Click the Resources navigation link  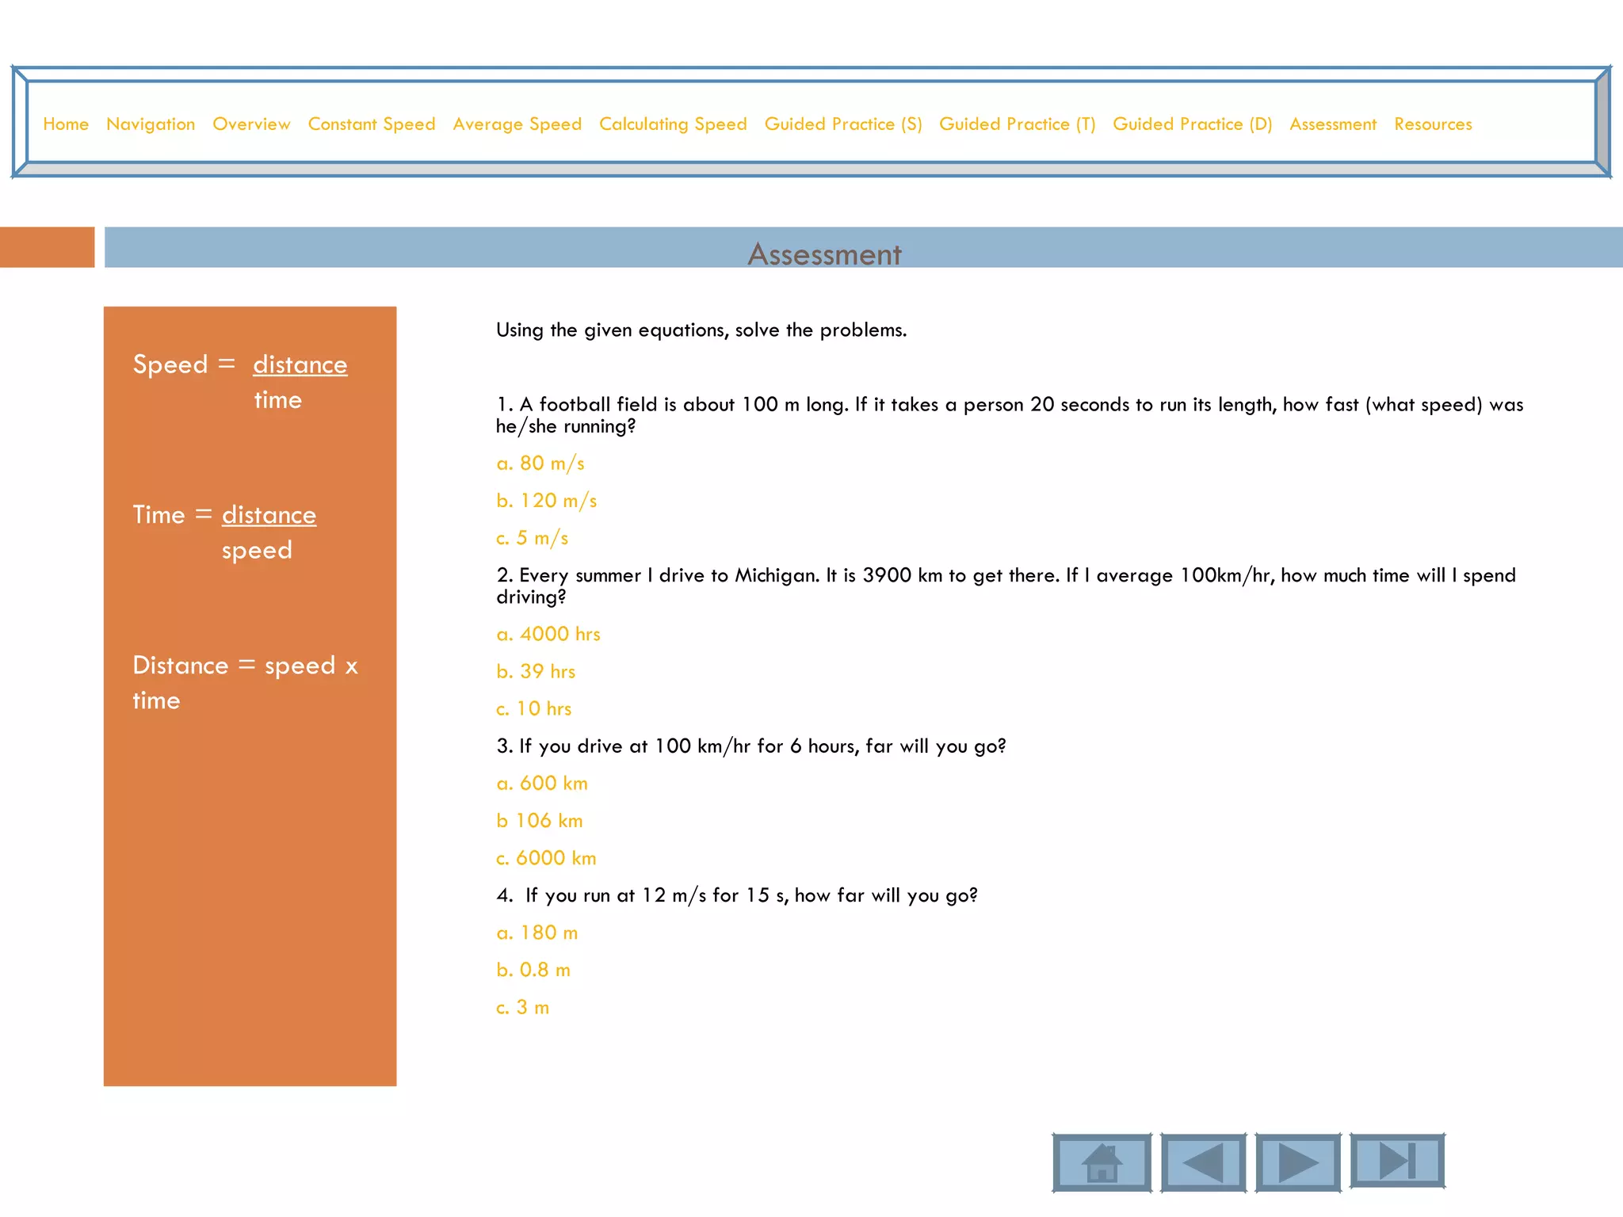tap(1433, 124)
